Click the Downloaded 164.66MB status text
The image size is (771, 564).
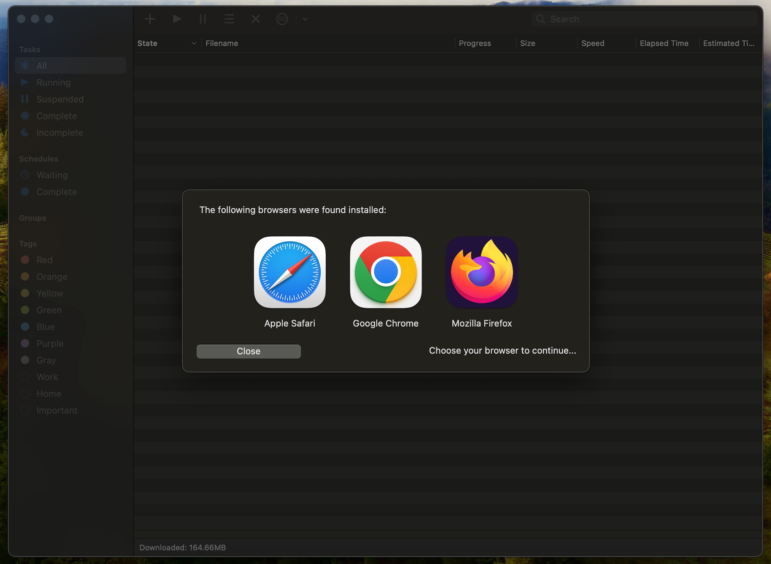183,547
